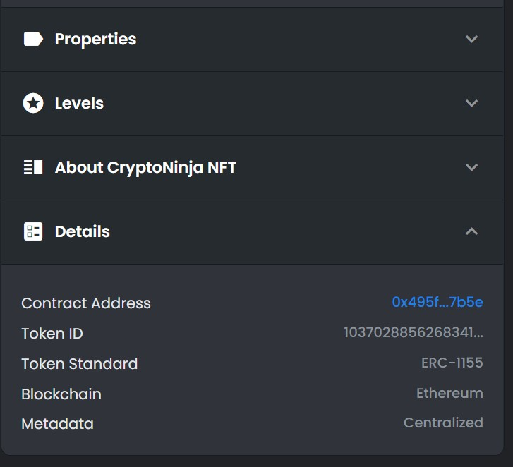Viewport: 513px width, 467px height.
Task: Click the Properties tag icon
Action: click(33, 39)
